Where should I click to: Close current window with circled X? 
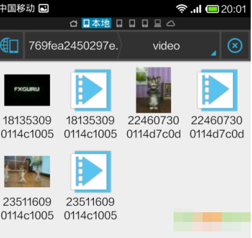click(235, 46)
